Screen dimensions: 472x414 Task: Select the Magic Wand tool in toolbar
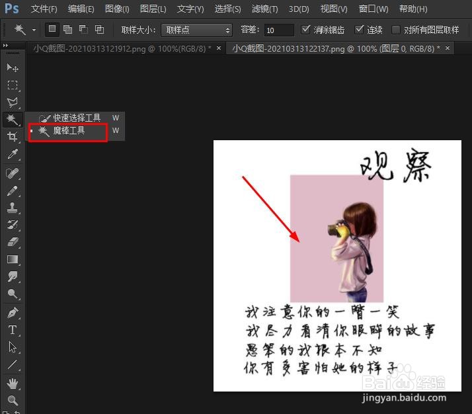click(x=13, y=120)
